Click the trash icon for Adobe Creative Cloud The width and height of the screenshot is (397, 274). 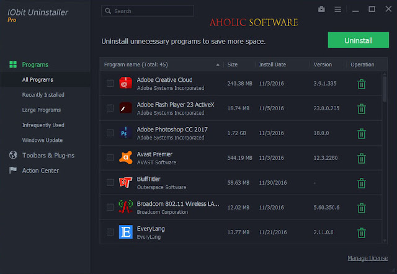coord(362,84)
